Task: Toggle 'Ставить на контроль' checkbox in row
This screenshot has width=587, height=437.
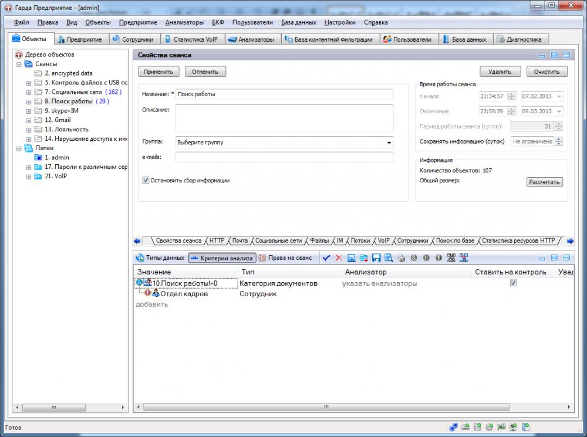Action: [x=514, y=283]
